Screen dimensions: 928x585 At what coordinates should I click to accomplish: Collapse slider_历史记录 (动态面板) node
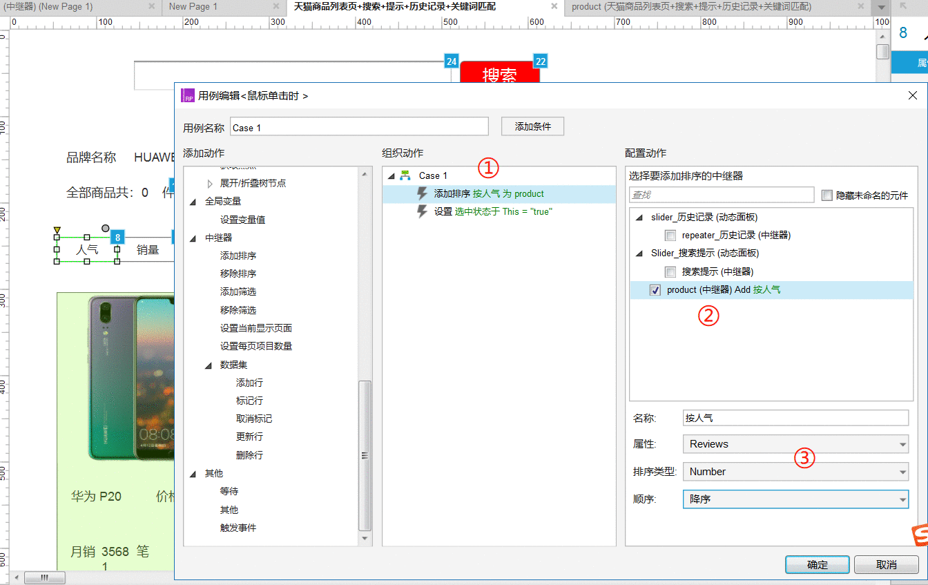(639, 218)
